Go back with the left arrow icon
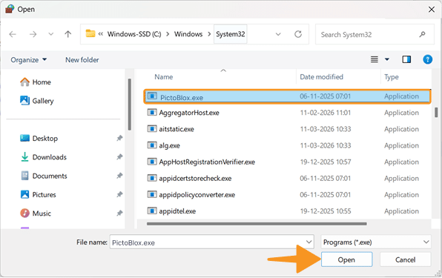The image size is (442, 278). 13,34
